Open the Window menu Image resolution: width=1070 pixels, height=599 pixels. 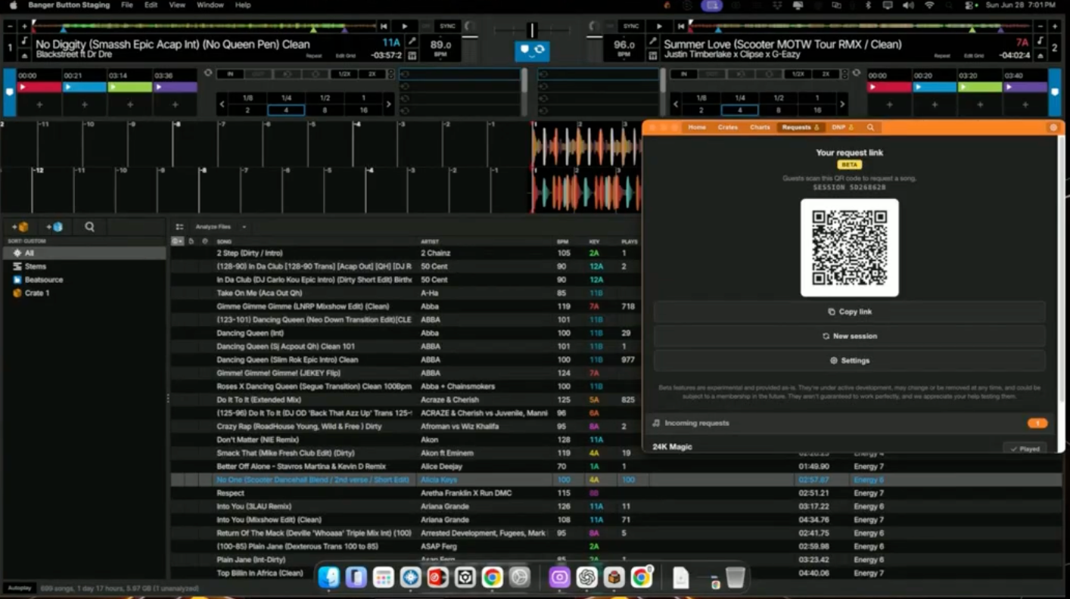click(210, 5)
